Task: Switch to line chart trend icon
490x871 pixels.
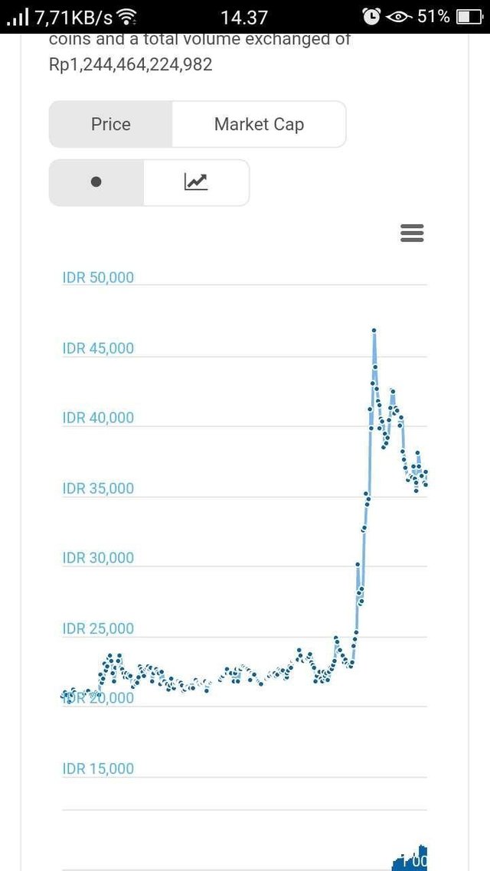Action: pos(196,182)
